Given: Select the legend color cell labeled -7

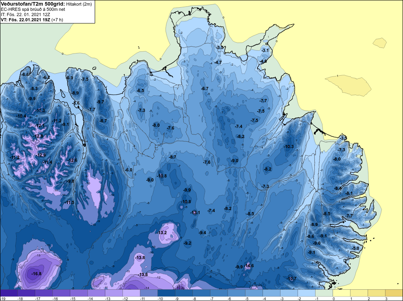Looking at the screenshot, I should 219,293.
